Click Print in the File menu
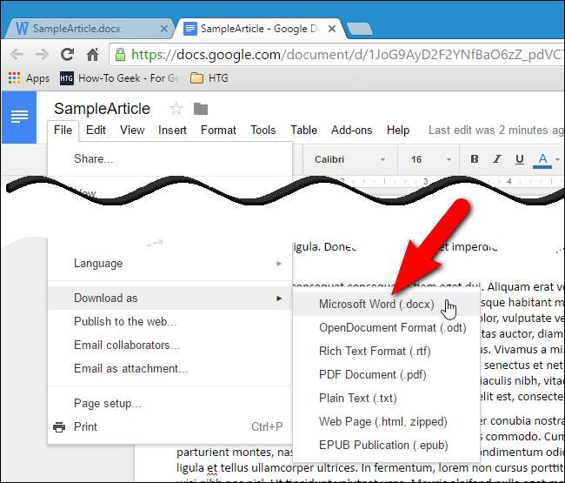 pyautogui.click(x=169, y=426)
